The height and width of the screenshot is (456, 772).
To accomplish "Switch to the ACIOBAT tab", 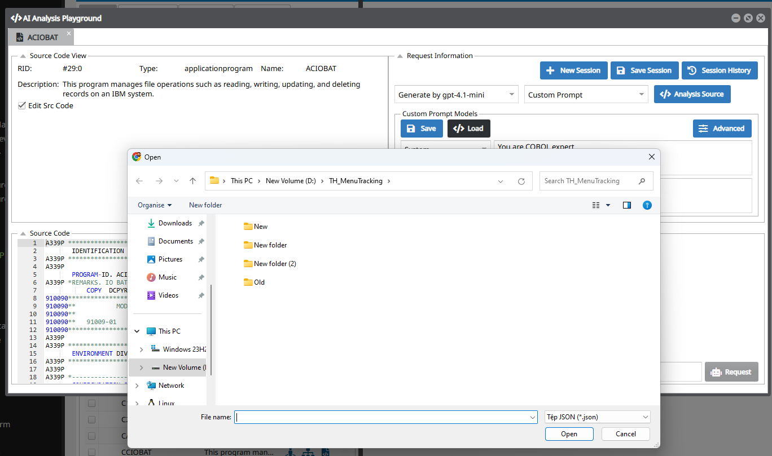I will (x=42, y=38).
